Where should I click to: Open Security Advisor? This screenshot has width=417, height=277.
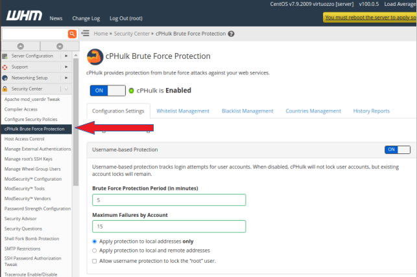click(21, 219)
